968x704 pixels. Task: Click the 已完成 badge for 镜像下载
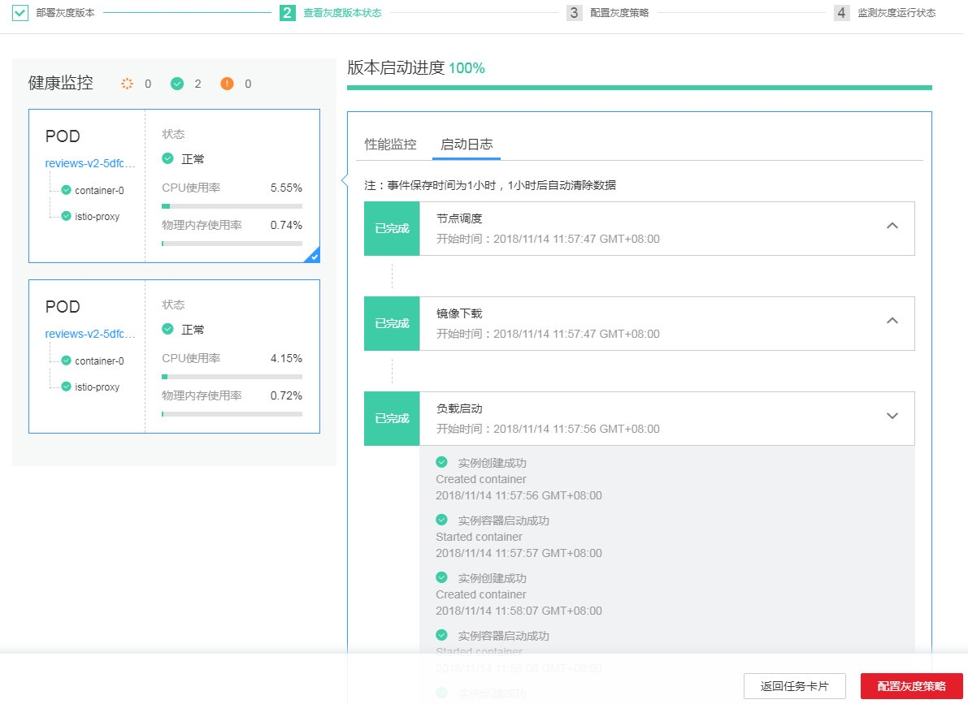392,323
